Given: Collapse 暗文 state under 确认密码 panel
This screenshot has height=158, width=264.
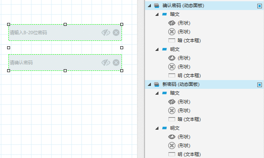Looking at the screenshot, I should [157, 15].
